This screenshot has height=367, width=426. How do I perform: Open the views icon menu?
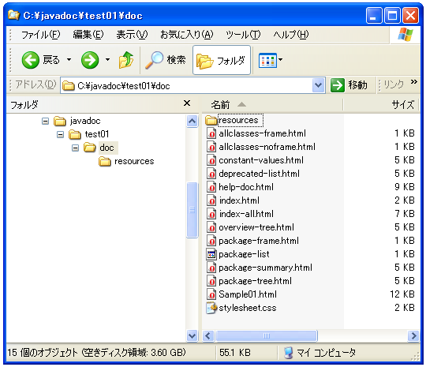[268, 60]
